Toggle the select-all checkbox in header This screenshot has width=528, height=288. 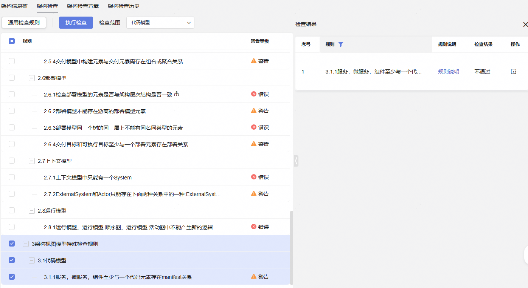point(12,41)
